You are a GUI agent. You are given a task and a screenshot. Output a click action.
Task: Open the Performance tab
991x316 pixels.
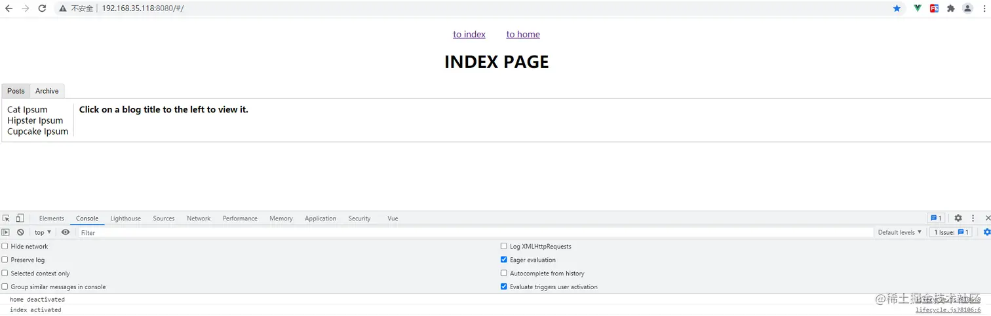(x=240, y=219)
